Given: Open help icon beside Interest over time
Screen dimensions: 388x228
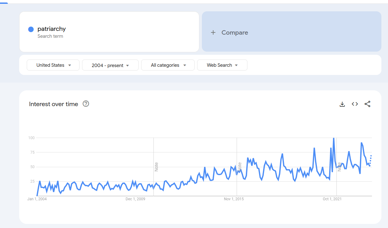Looking at the screenshot, I should tap(86, 104).
